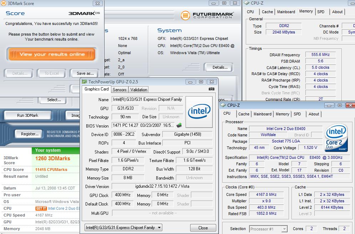Click the Bus Speed value 463.0 MHz
The image size is (355, 234).
click(266, 207)
